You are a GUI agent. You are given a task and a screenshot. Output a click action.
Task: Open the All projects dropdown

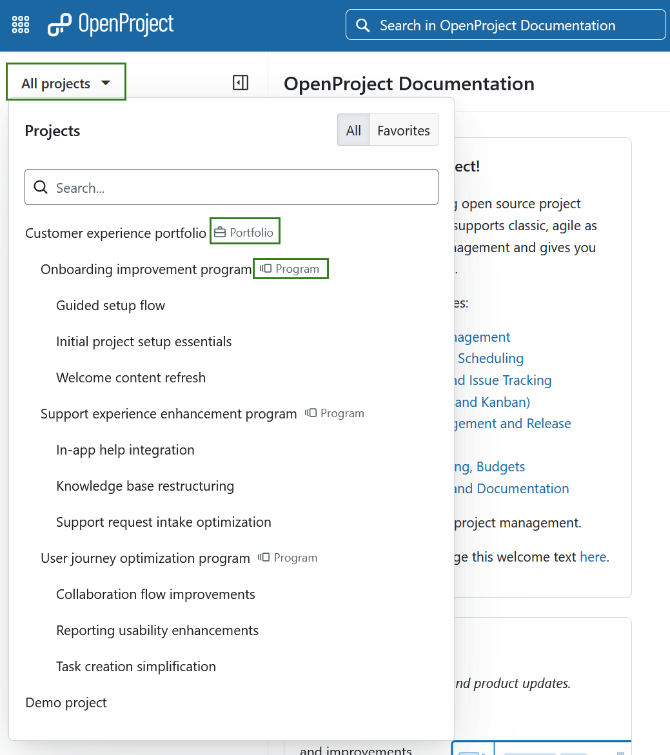click(65, 82)
